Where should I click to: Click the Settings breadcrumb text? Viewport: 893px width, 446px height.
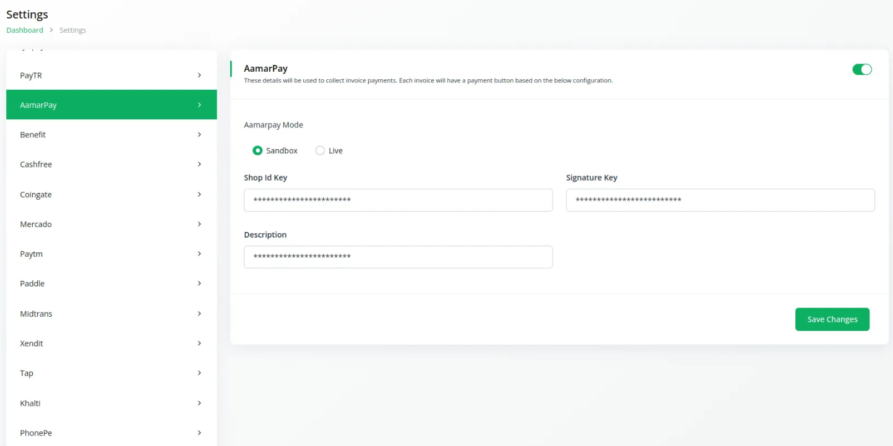(x=72, y=30)
